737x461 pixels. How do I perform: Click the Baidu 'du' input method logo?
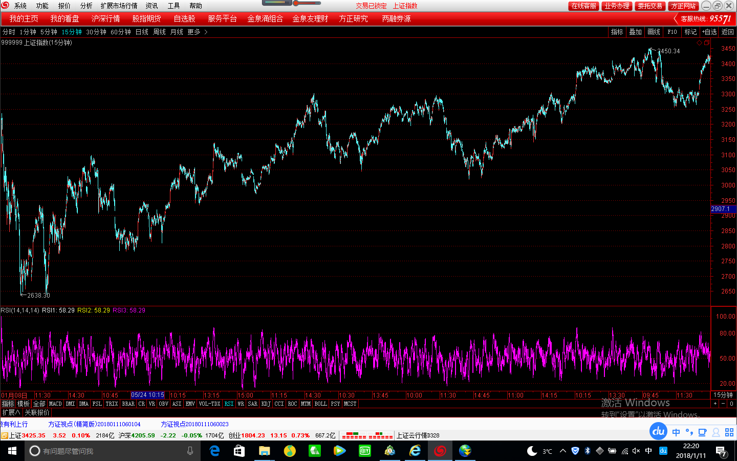point(659,431)
